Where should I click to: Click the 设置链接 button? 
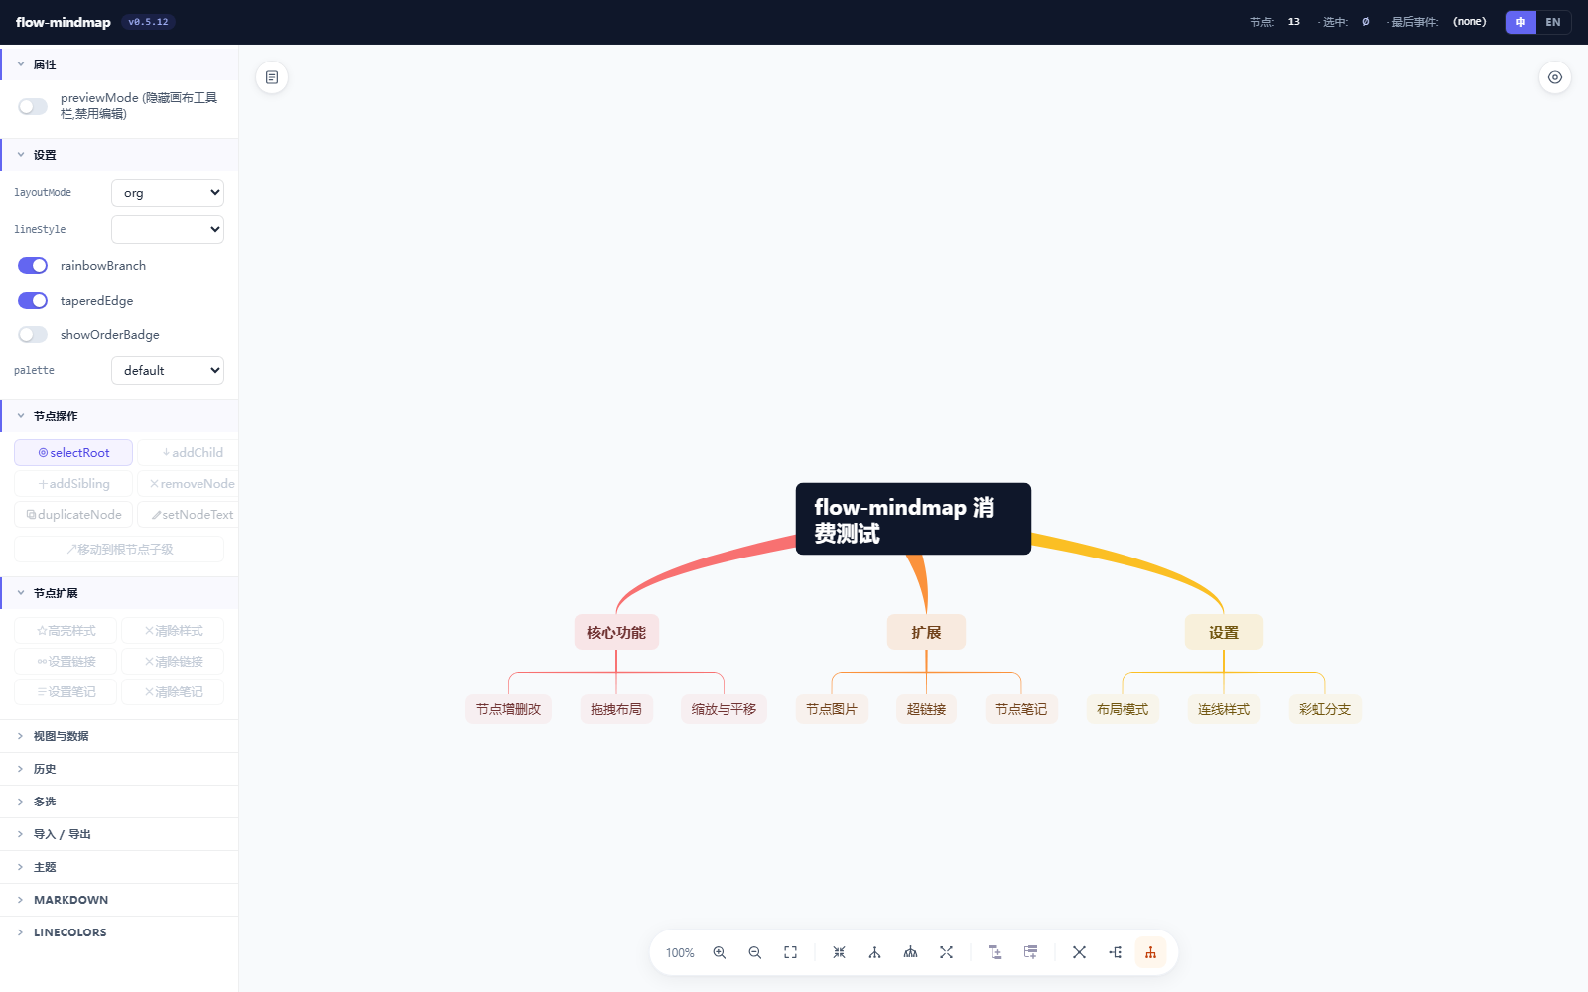click(66, 662)
